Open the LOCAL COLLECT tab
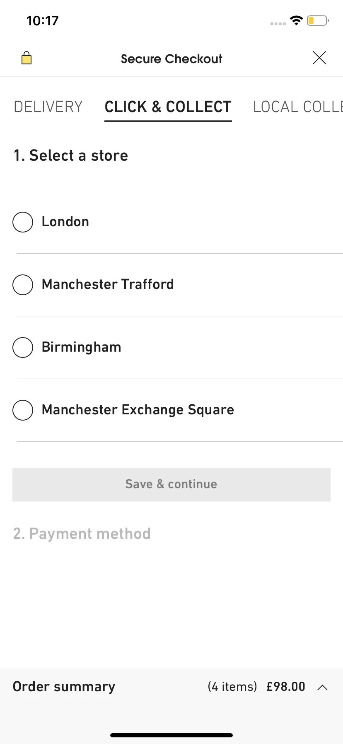Screen dimensions: 343x744 (298, 107)
